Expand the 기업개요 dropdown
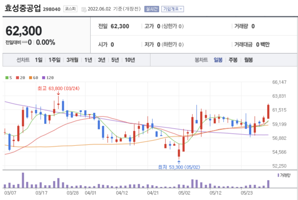 click(x=173, y=9)
